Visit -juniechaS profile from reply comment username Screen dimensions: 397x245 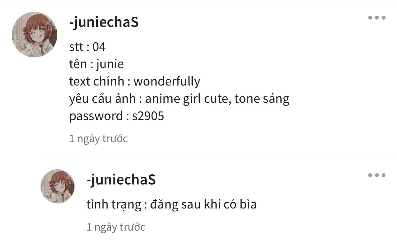pyautogui.click(x=121, y=180)
